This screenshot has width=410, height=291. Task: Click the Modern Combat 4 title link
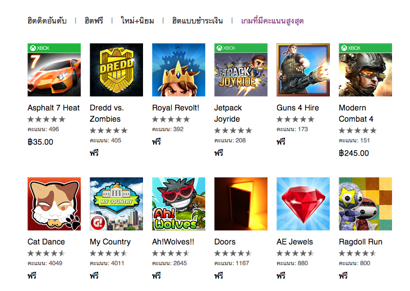point(356,113)
